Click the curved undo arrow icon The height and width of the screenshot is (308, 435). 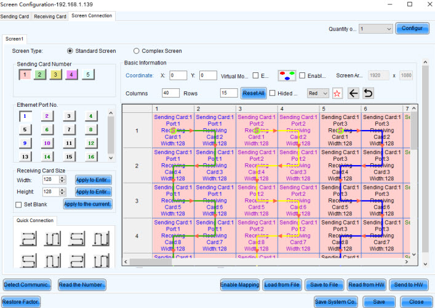369,93
